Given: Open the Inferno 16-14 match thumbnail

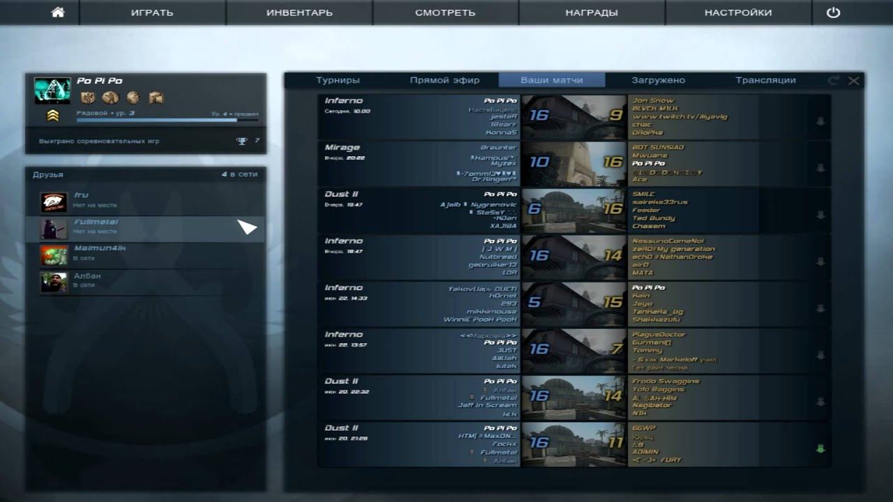Looking at the screenshot, I should tap(574, 257).
